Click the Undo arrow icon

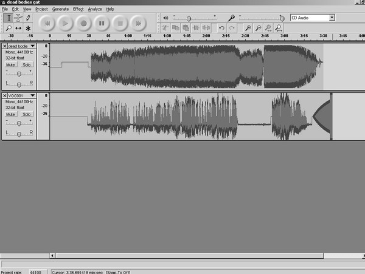coord(221,28)
